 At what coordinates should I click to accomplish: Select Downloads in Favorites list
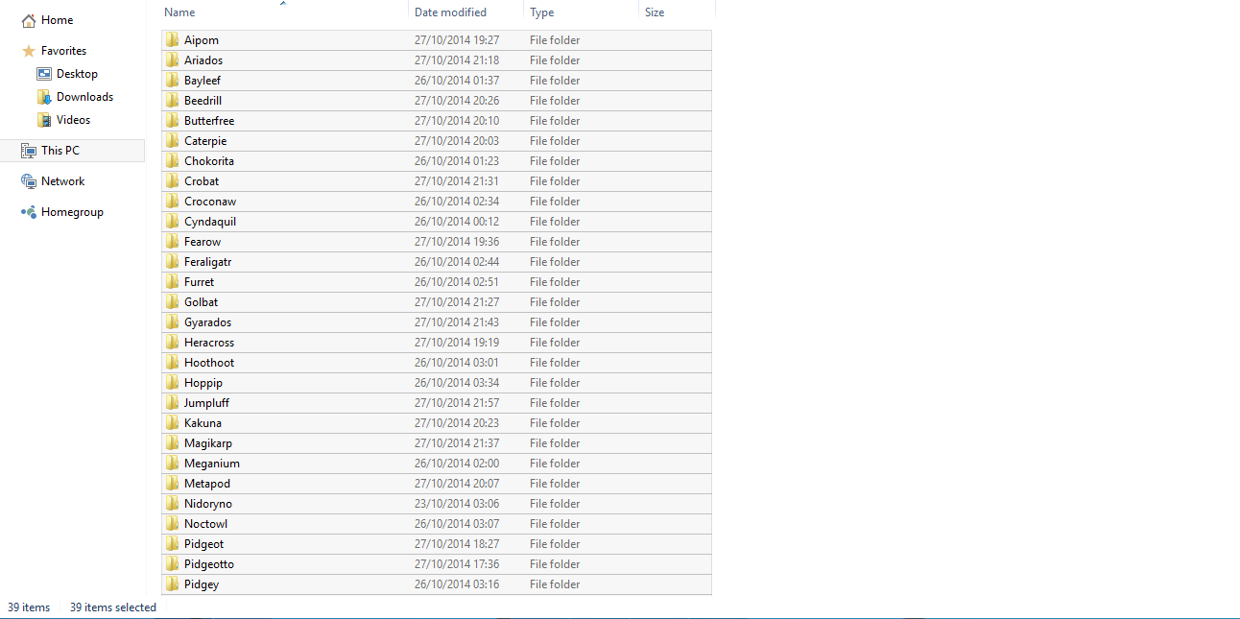(x=84, y=97)
